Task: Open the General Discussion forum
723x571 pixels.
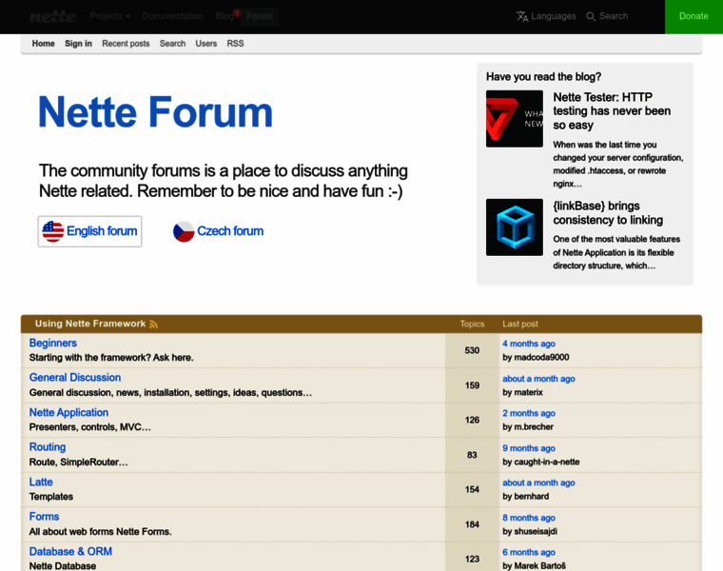Action: coord(75,378)
